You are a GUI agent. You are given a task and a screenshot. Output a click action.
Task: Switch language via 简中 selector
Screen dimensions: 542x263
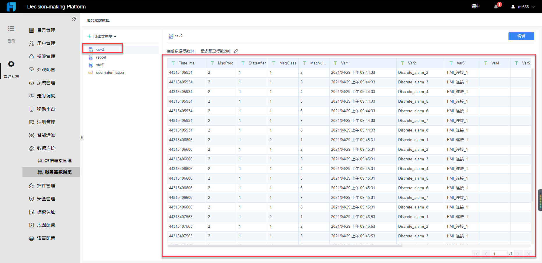click(476, 6)
